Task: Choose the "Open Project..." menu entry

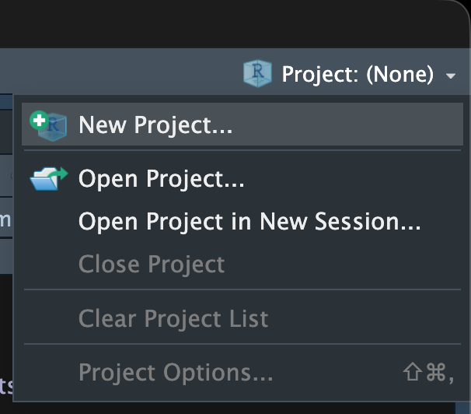Action: pos(162,179)
